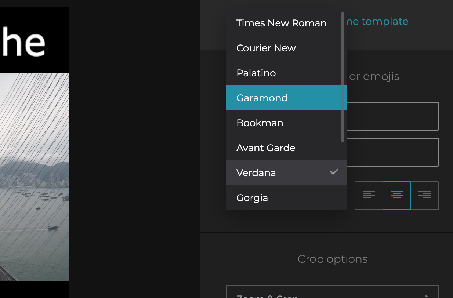
Task: Select the Courier New font option
Action: click(x=266, y=48)
